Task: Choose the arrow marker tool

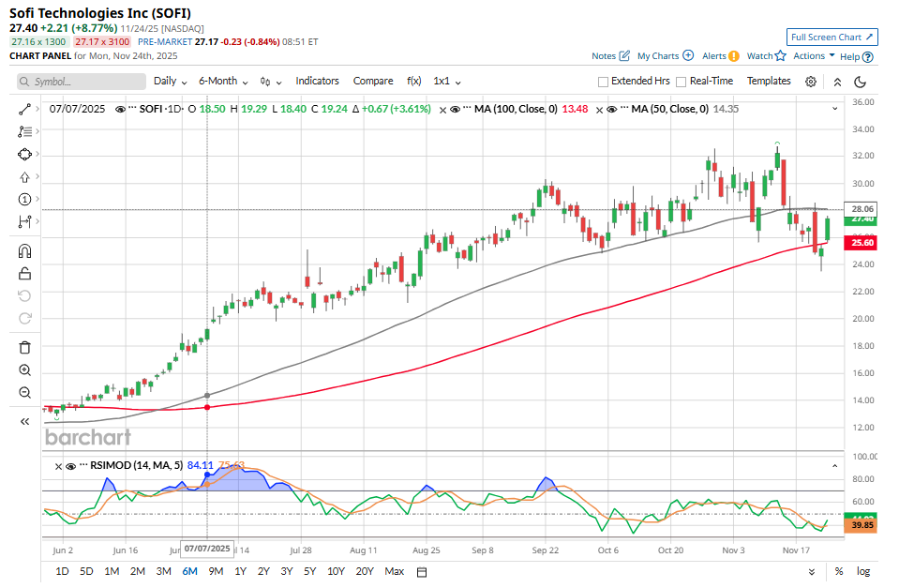Action: coord(24,176)
